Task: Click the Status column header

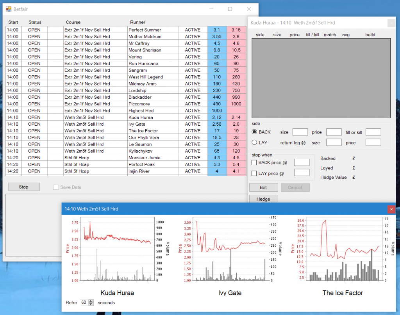Action: coord(35,22)
